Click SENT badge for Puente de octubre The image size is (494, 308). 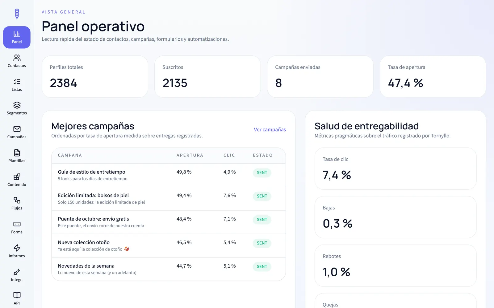262,220
